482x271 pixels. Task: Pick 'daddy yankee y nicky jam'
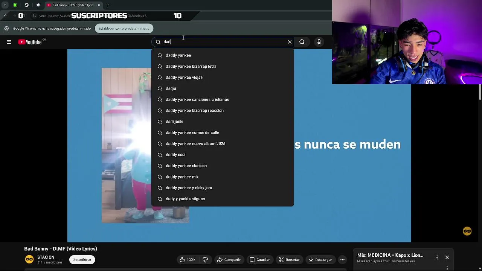(x=223, y=188)
